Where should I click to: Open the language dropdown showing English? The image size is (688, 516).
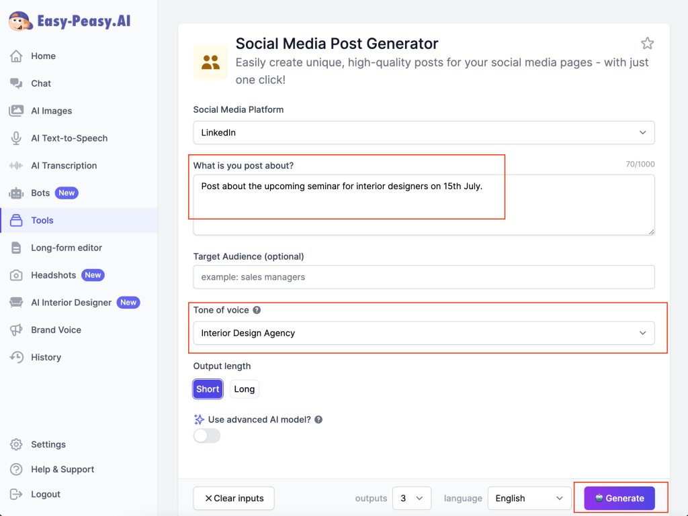coord(529,499)
